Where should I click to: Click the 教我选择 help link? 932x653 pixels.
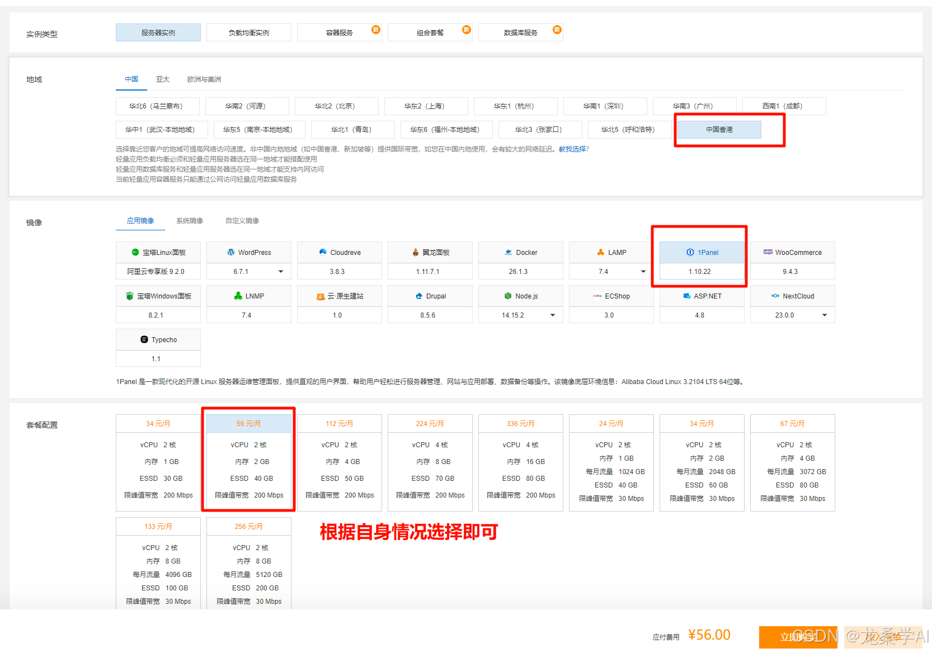572,149
